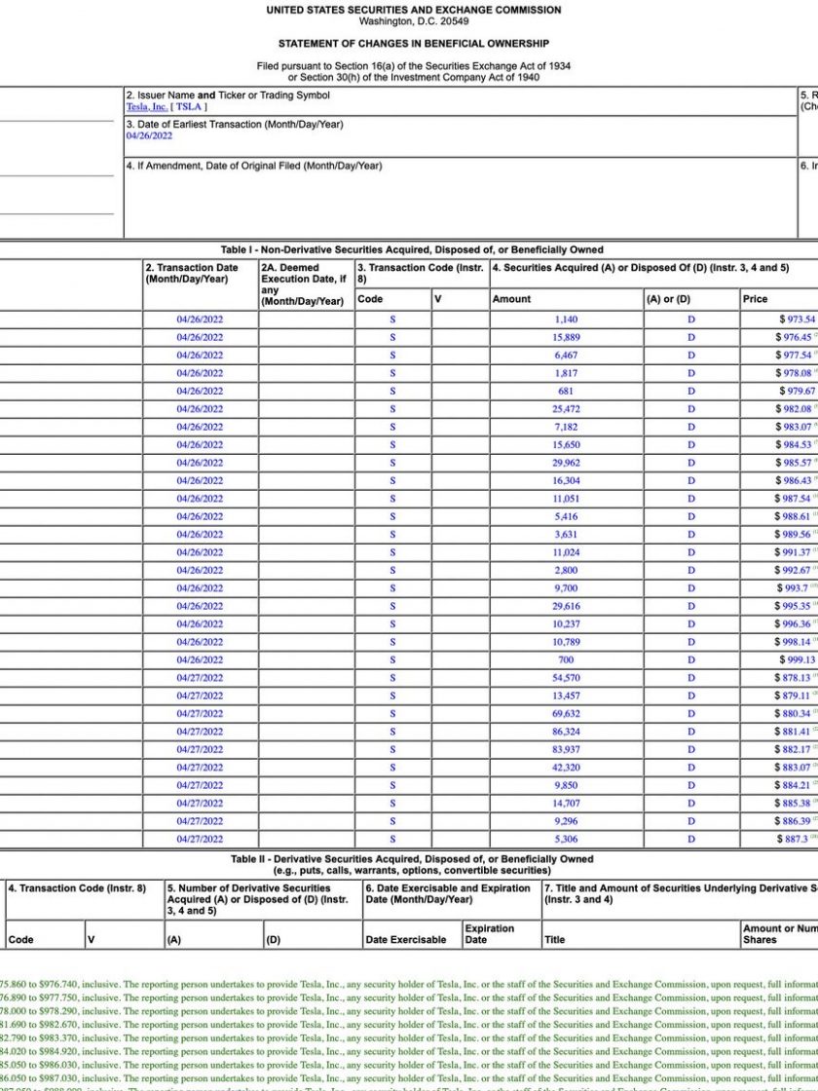Screen dimensions: 818x1091
Task: Select the earliest transaction date 04/26/2022 value
Action: pyautogui.click(x=149, y=135)
